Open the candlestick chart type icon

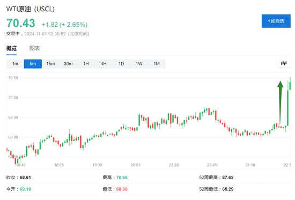pyautogui.click(x=284, y=63)
